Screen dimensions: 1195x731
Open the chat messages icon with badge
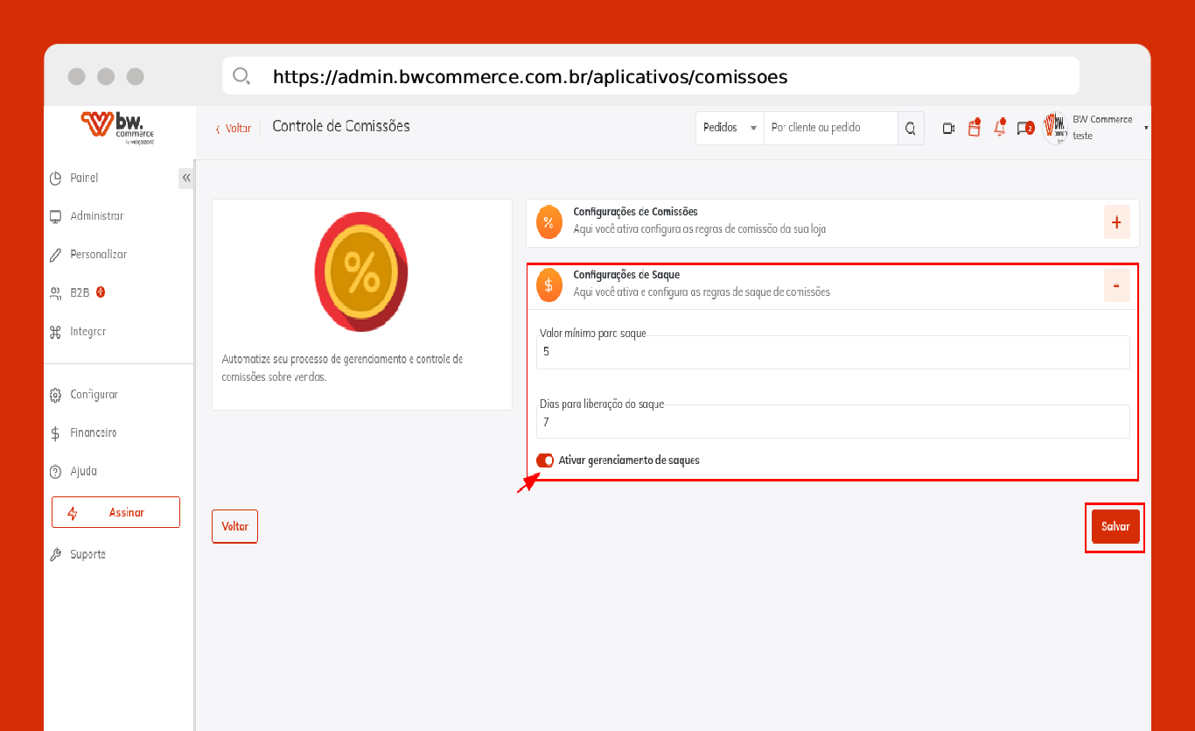[1025, 128]
